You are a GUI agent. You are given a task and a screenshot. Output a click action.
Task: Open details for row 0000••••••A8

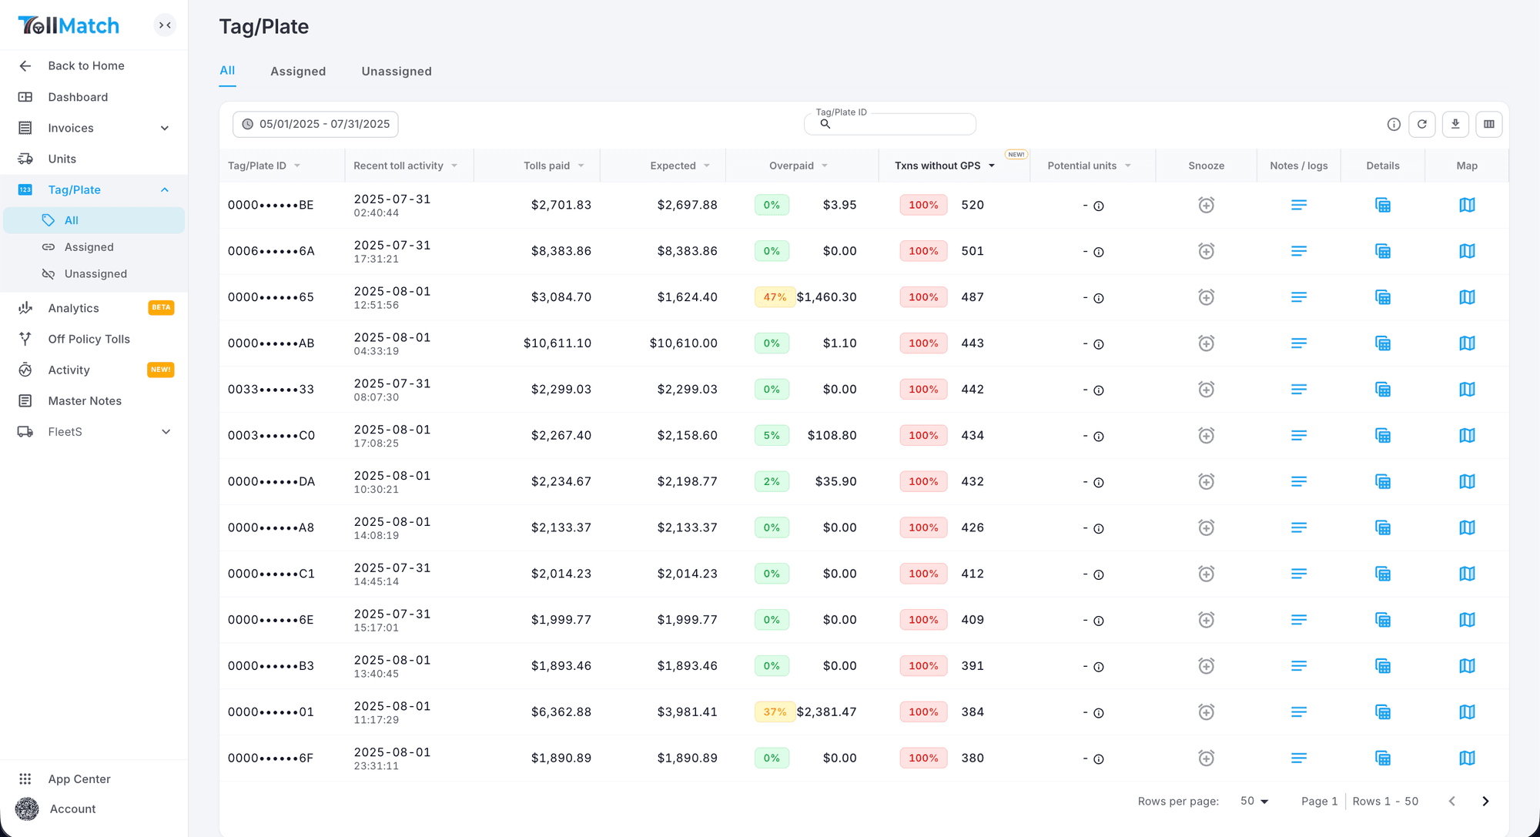pyautogui.click(x=1383, y=527)
